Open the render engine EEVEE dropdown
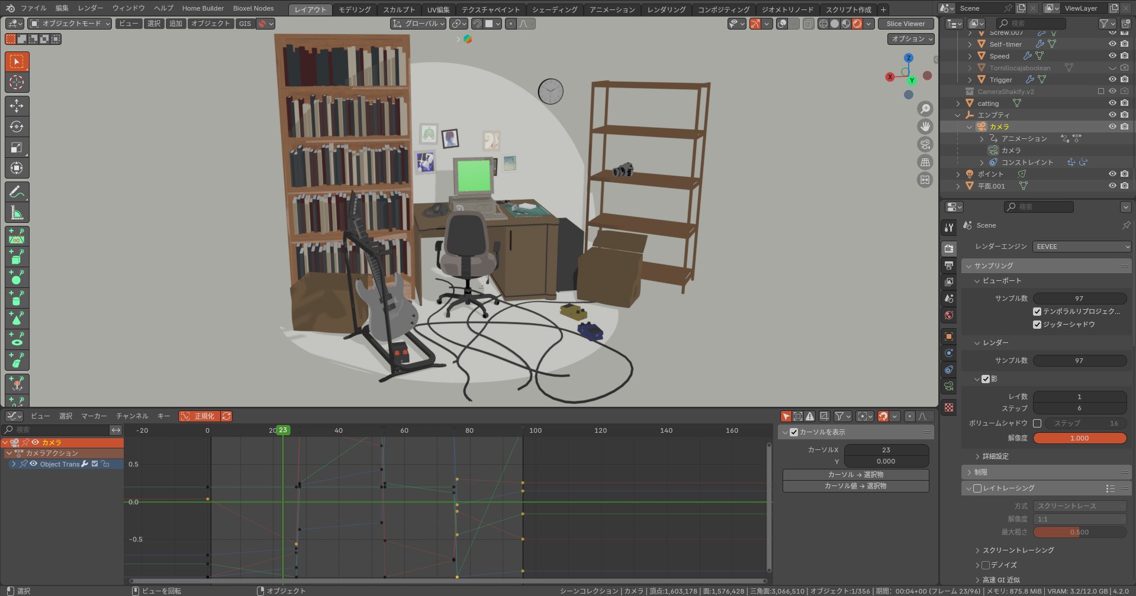1136x596 pixels. [x=1082, y=247]
